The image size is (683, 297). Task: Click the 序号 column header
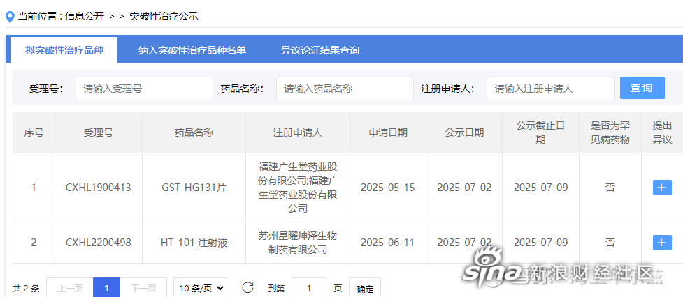34,132
